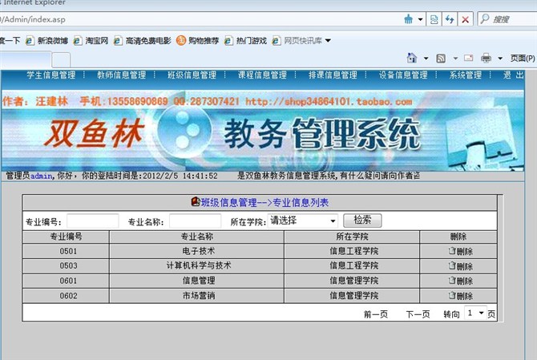Open the new blank browser tab
The image size is (537, 360).
click(61, 60)
